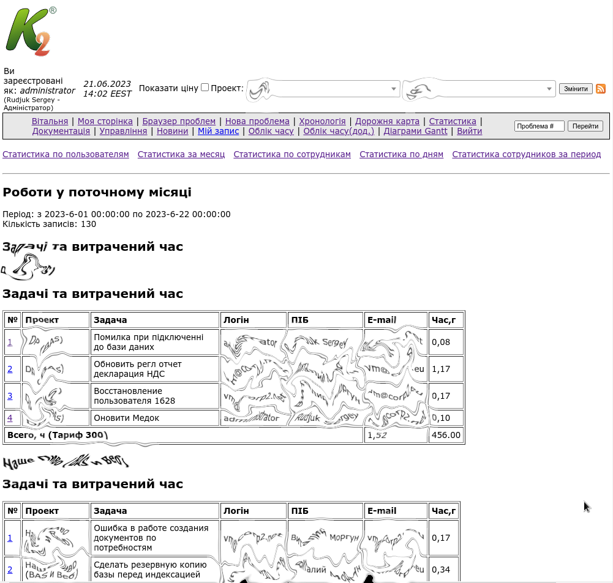Open the orange RSS feed icon

coord(601,89)
